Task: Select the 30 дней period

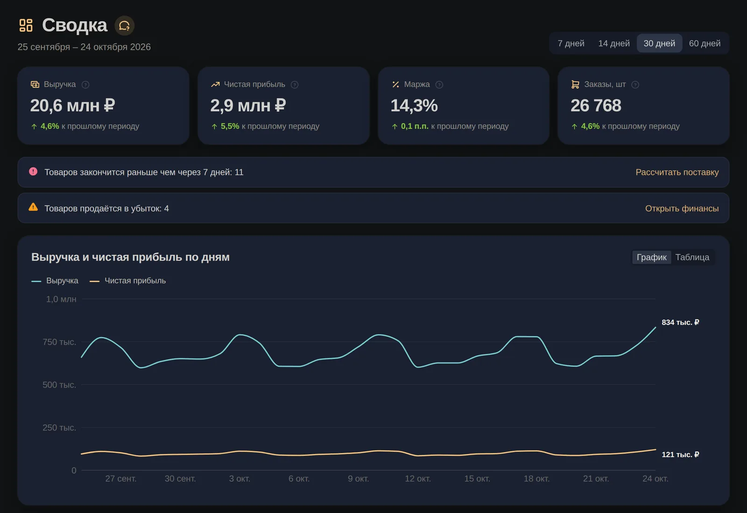Action: (x=659, y=43)
